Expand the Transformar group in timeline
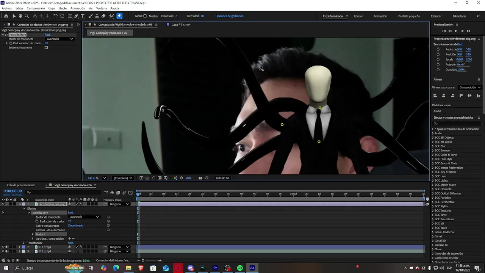The image size is (485, 273). tap(24, 243)
